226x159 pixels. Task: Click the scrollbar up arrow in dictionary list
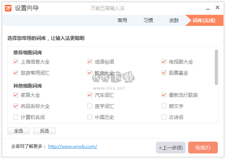pyautogui.click(x=216, y=48)
